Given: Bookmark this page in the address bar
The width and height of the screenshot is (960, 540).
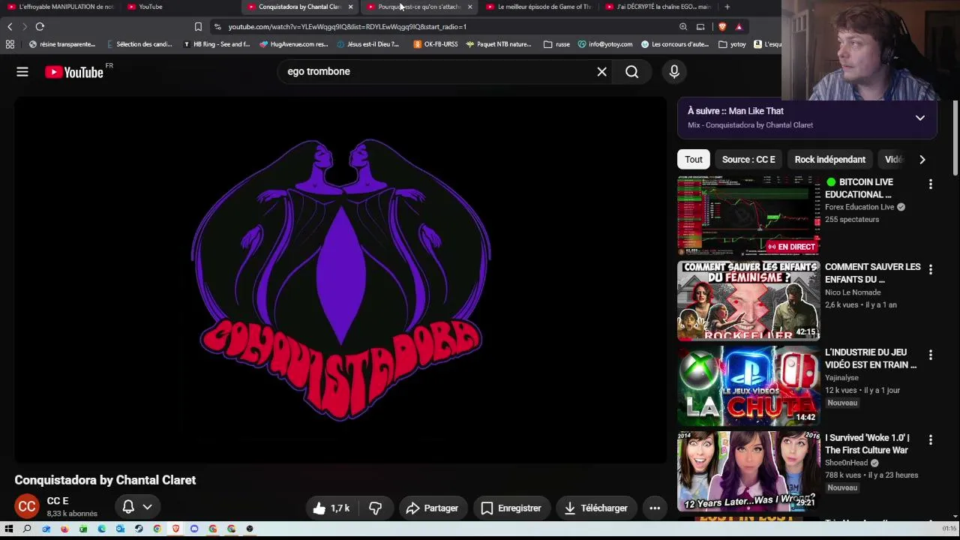Looking at the screenshot, I should [x=198, y=27].
